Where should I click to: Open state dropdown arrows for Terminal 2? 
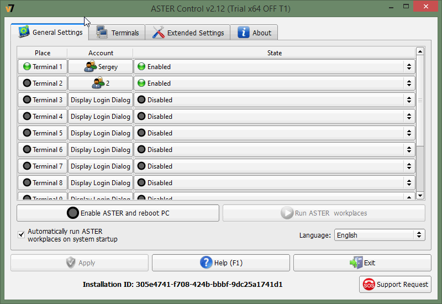coord(409,83)
